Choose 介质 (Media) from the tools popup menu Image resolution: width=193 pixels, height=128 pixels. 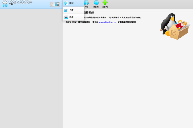click(x=74, y=10)
